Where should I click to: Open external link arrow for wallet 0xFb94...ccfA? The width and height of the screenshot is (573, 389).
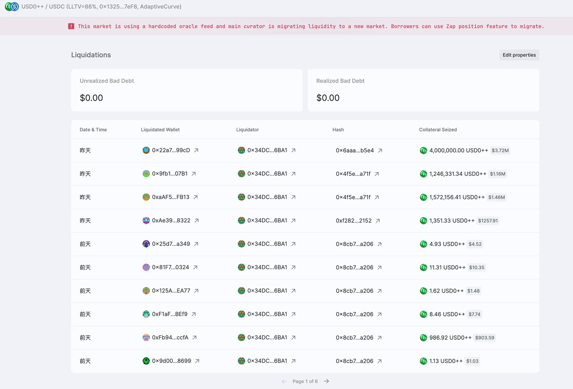(x=194, y=338)
